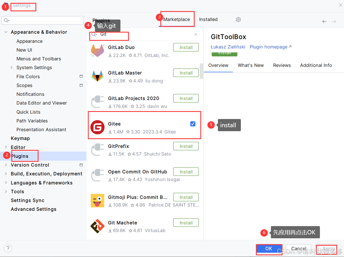The width and height of the screenshot is (344, 257).
Task: Select New UI in the settings tree
Action: [x=24, y=50]
